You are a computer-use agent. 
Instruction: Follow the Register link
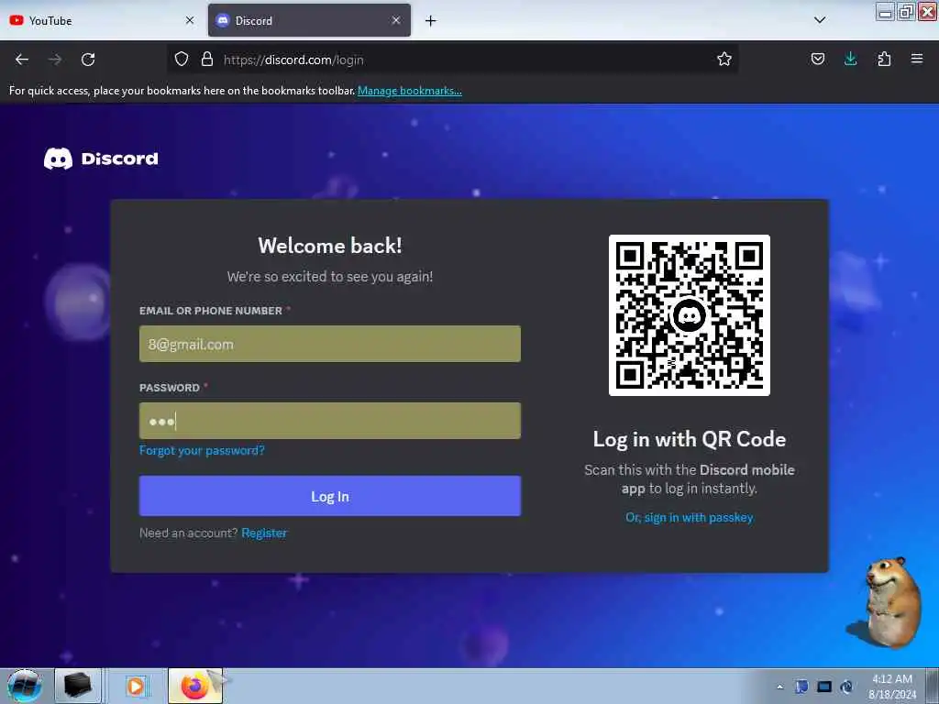coord(264,533)
